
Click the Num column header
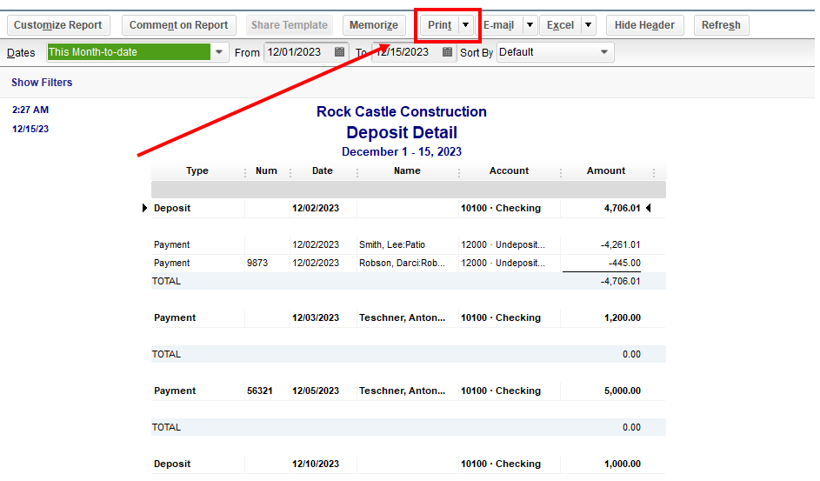[266, 171]
